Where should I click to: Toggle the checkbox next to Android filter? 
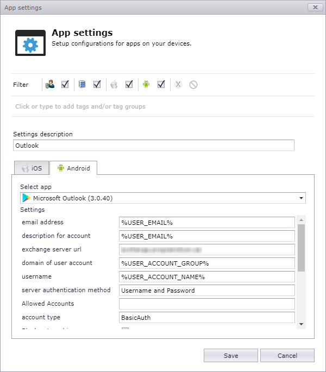tap(161, 84)
